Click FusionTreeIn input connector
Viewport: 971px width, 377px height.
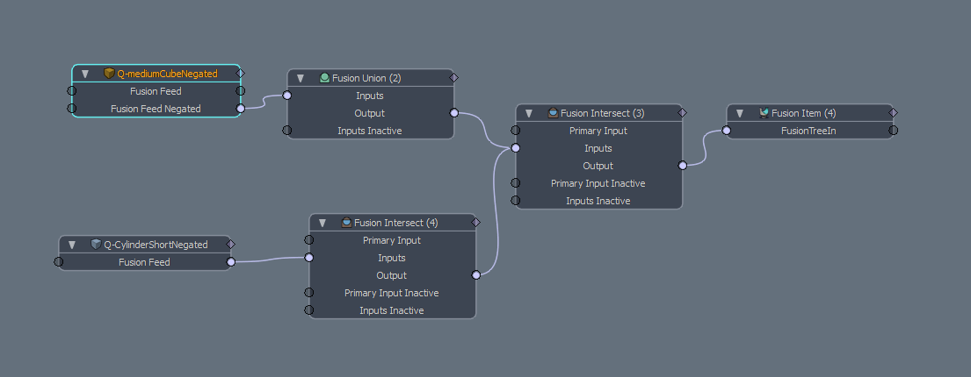(x=727, y=131)
